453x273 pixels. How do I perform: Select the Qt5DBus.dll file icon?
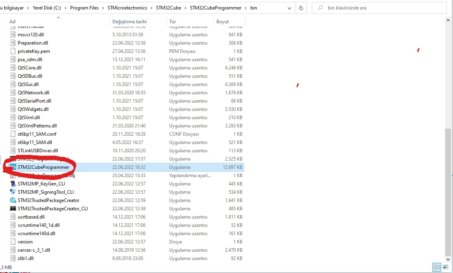click(13, 76)
